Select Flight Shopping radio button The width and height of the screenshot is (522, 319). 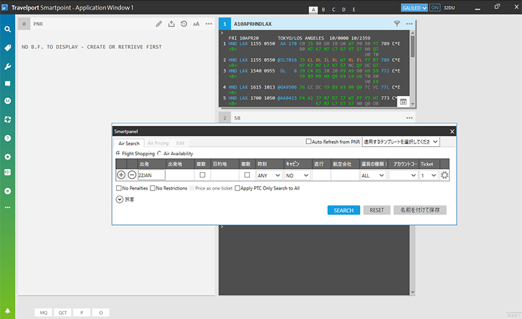click(x=118, y=153)
